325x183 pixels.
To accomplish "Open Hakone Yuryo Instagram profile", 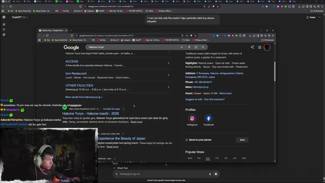I will [192, 120].
